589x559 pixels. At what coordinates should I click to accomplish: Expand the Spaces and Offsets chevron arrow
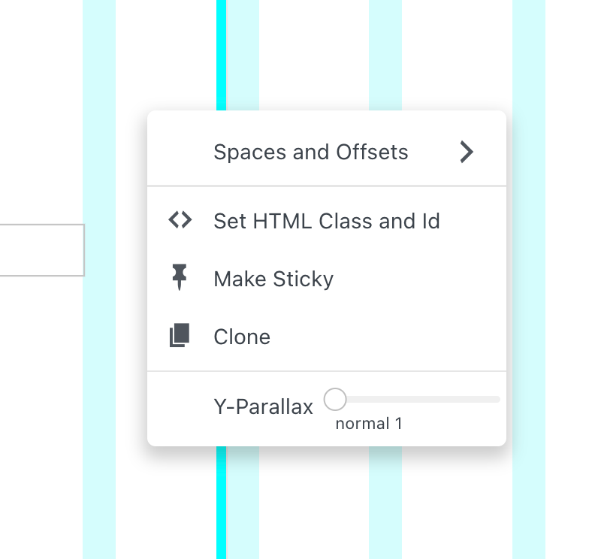tap(467, 153)
